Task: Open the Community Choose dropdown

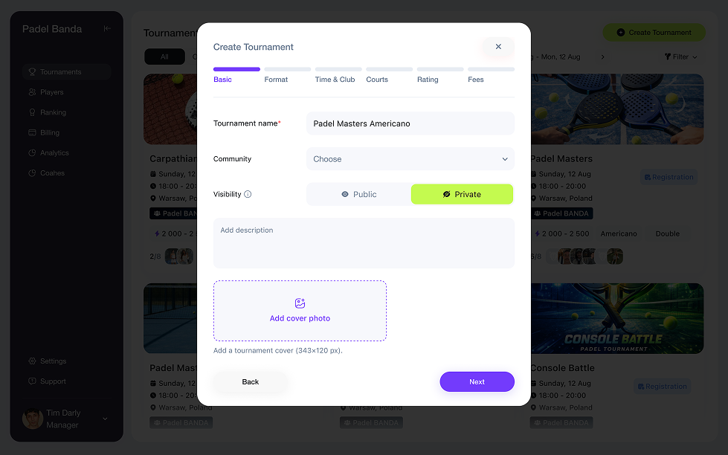Action: (x=410, y=159)
